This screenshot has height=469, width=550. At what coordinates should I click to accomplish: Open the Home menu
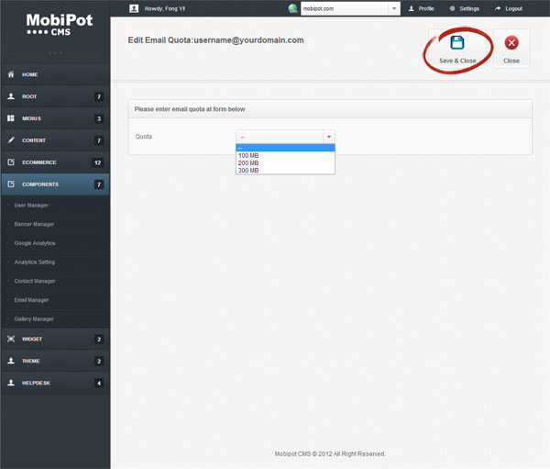point(55,74)
